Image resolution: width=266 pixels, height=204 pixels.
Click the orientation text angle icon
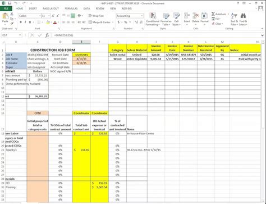coord(79,16)
